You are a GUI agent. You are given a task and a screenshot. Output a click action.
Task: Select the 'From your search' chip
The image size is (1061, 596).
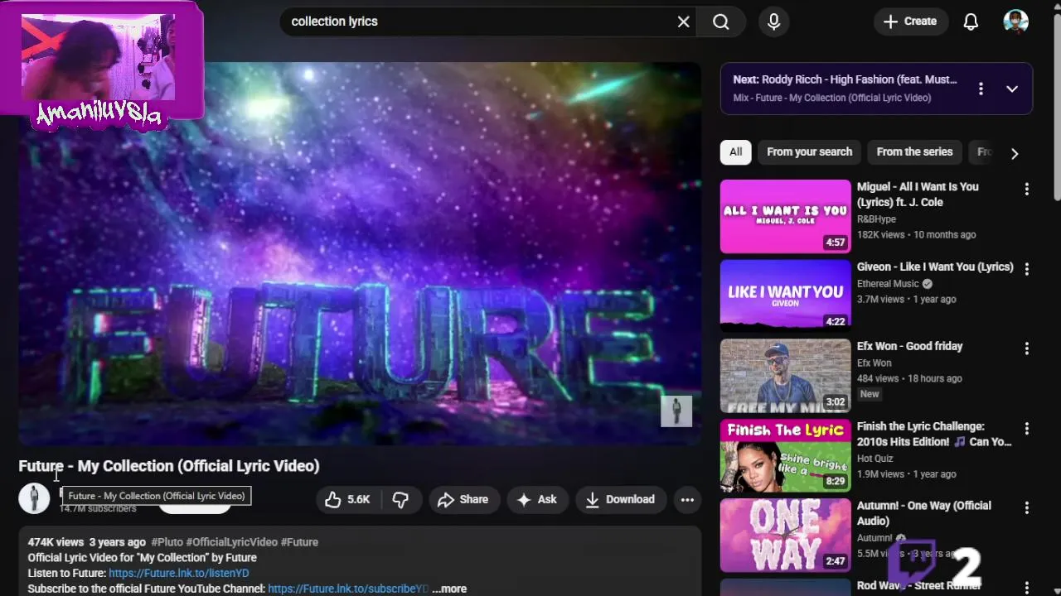tap(809, 151)
